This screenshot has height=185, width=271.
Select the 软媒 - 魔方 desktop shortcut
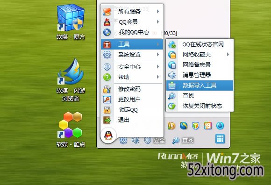(71, 22)
